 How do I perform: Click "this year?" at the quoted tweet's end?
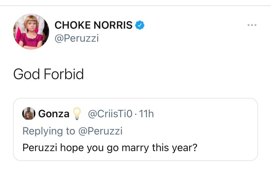coord(174,148)
